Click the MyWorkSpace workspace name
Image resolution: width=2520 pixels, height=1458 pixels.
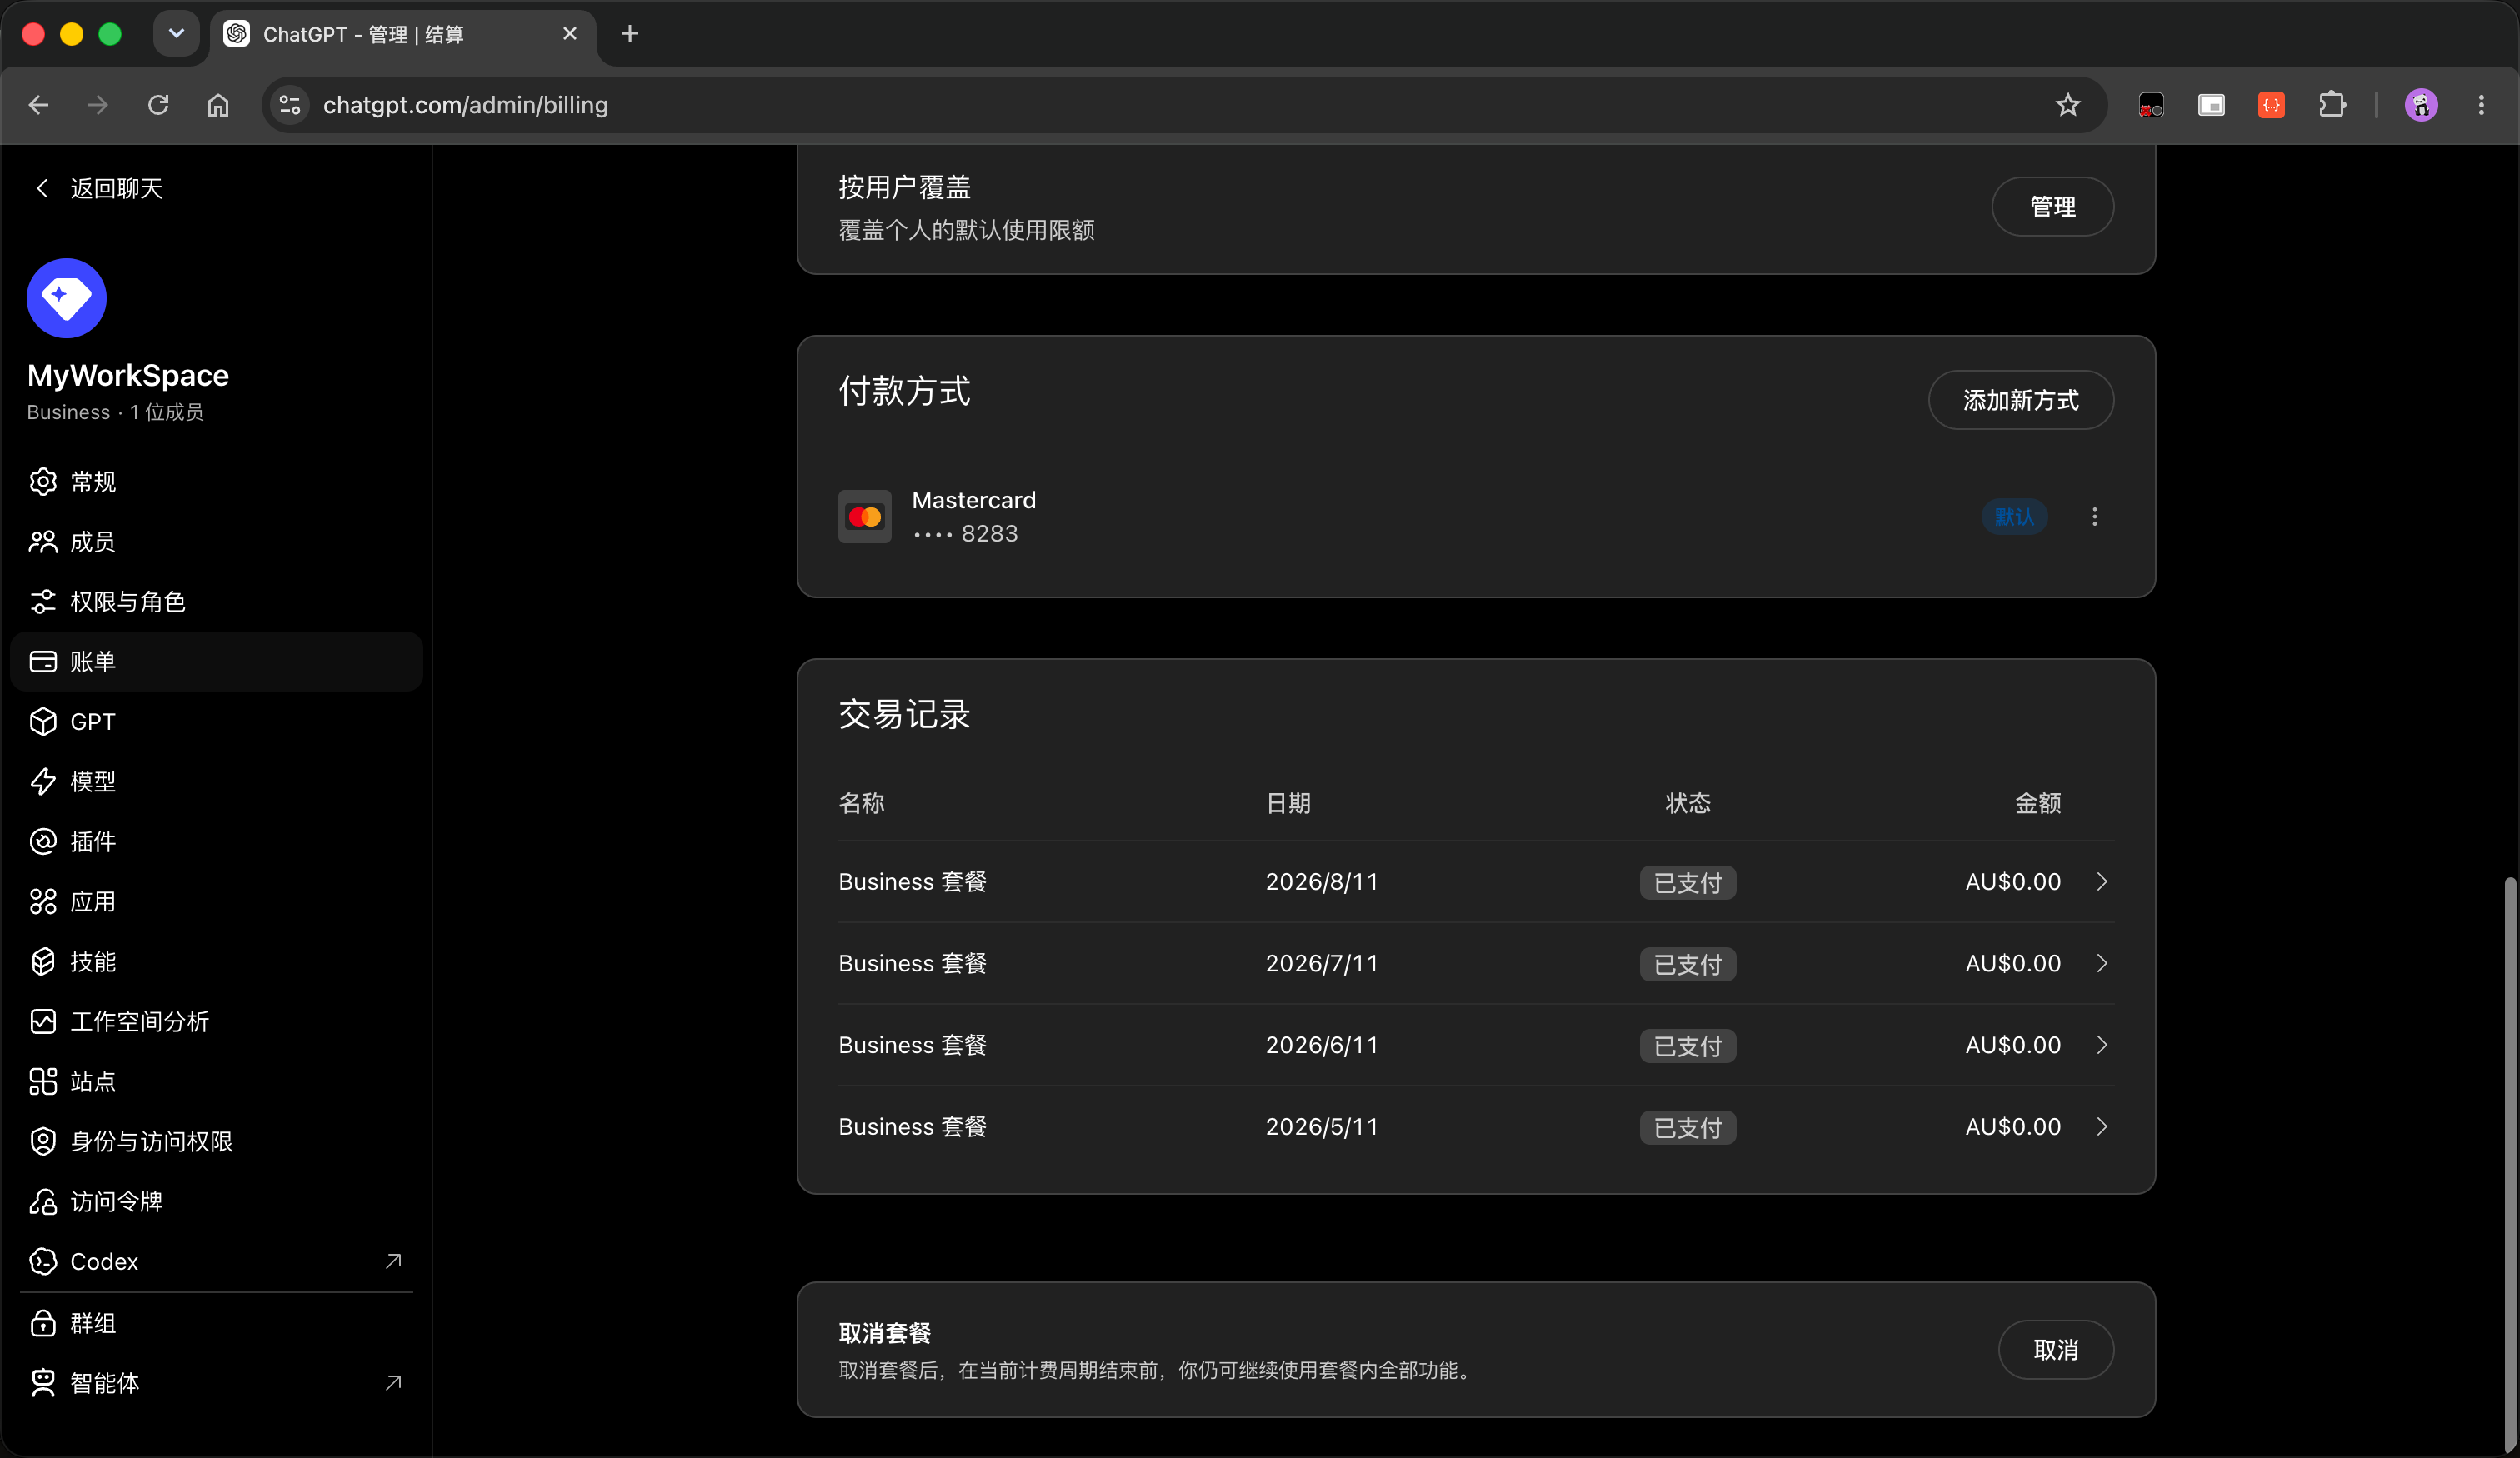pos(128,376)
